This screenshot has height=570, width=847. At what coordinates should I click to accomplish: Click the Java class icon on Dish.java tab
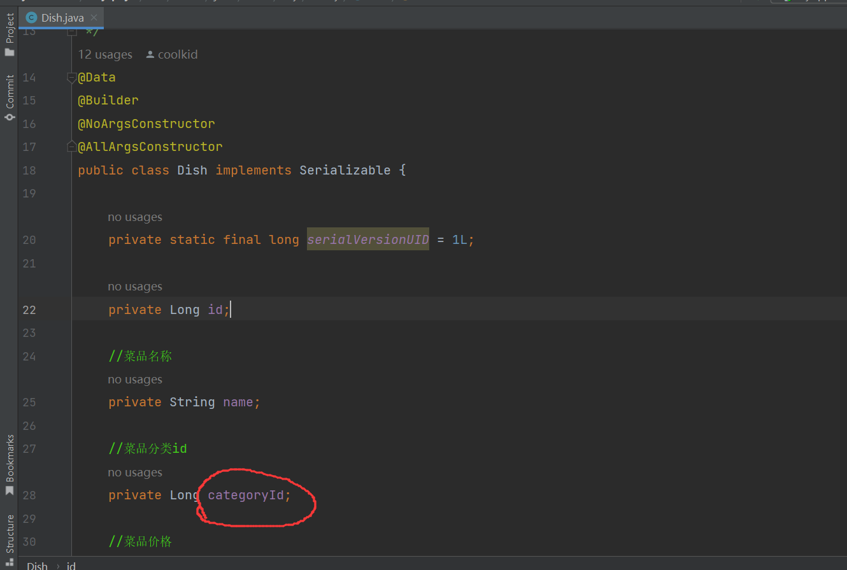tap(31, 18)
